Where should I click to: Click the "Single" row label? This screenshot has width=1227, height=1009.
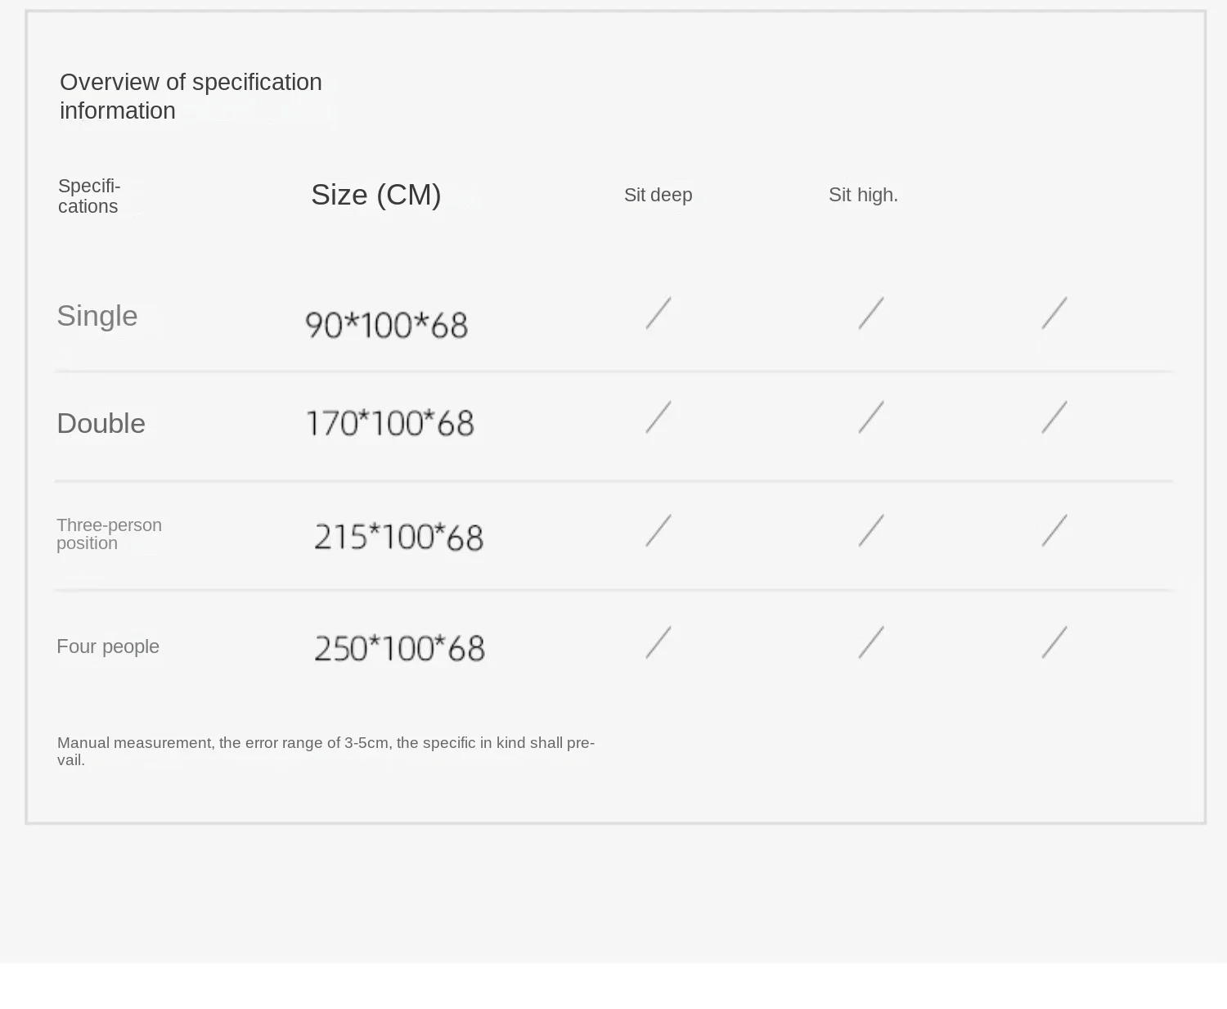(97, 316)
